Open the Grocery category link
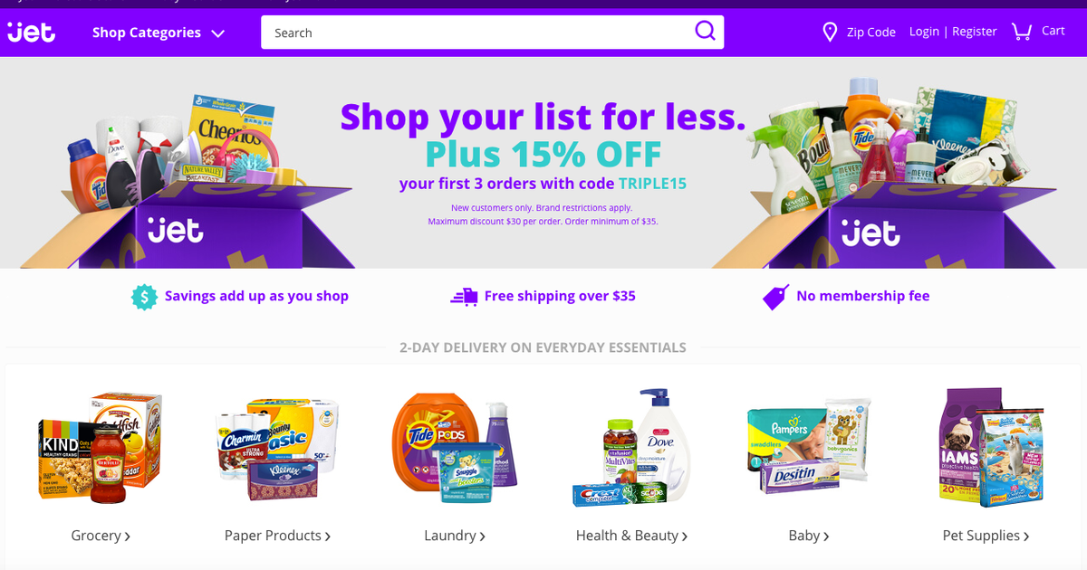Viewport: 1087px width, 570px height. (101, 536)
